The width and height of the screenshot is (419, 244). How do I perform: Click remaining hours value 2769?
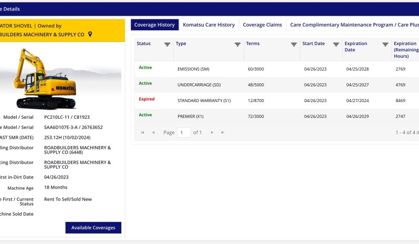[400, 69]
